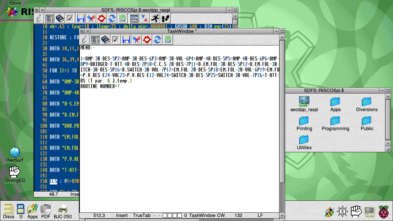Click the SDFS::RISCOSpi.$ filer title bar
The width and height of the screenshot is (393, 221).
tap(332, 91)
